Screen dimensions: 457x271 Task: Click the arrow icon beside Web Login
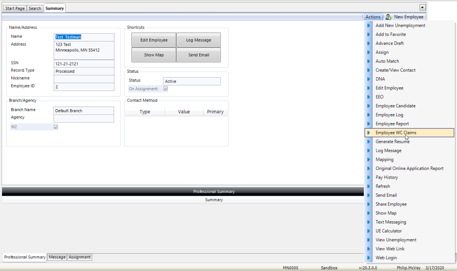[369, 258]
